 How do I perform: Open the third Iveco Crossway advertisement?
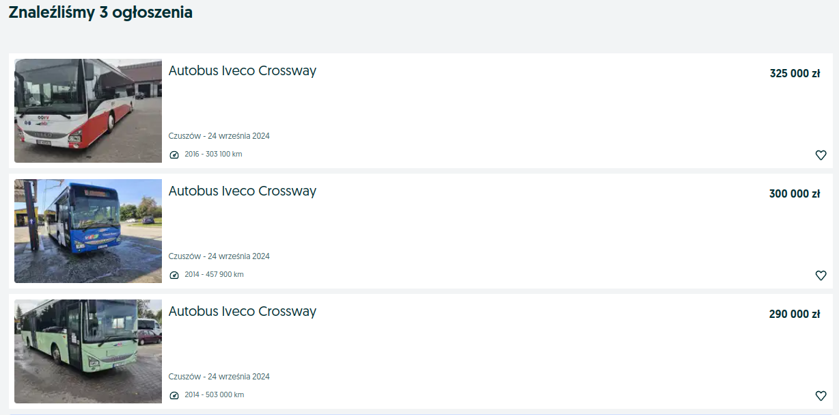tap(243, 311)
